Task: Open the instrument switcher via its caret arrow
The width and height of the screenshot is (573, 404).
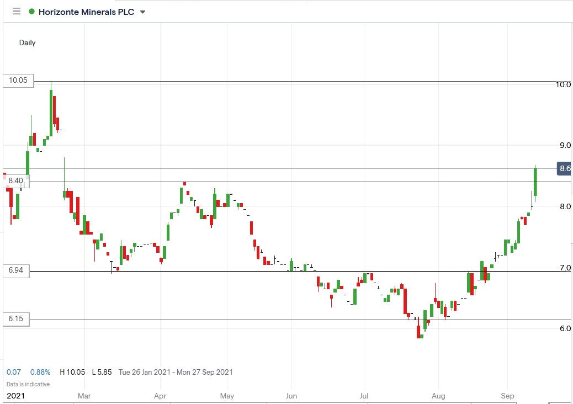Action: click(141, 12)
